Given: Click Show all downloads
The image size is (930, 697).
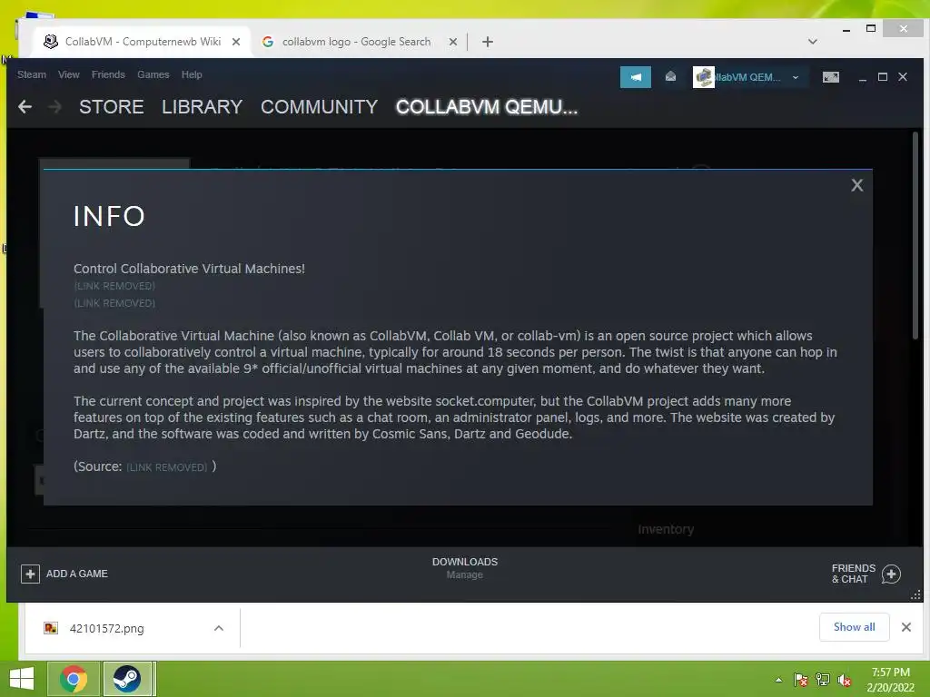Looking at the screenshot, I should tap(854, 627).
